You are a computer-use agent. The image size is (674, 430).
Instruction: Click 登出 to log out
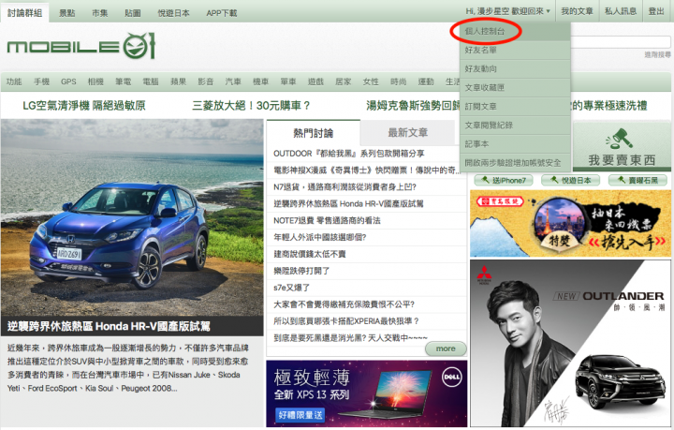656,11
